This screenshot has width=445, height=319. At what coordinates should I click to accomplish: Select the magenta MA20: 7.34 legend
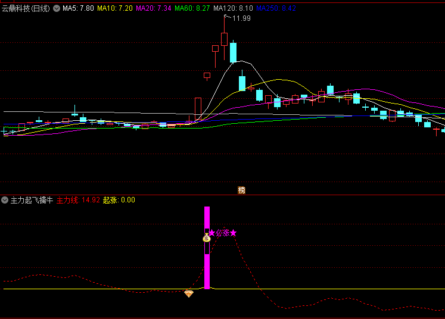pos(154,8)
